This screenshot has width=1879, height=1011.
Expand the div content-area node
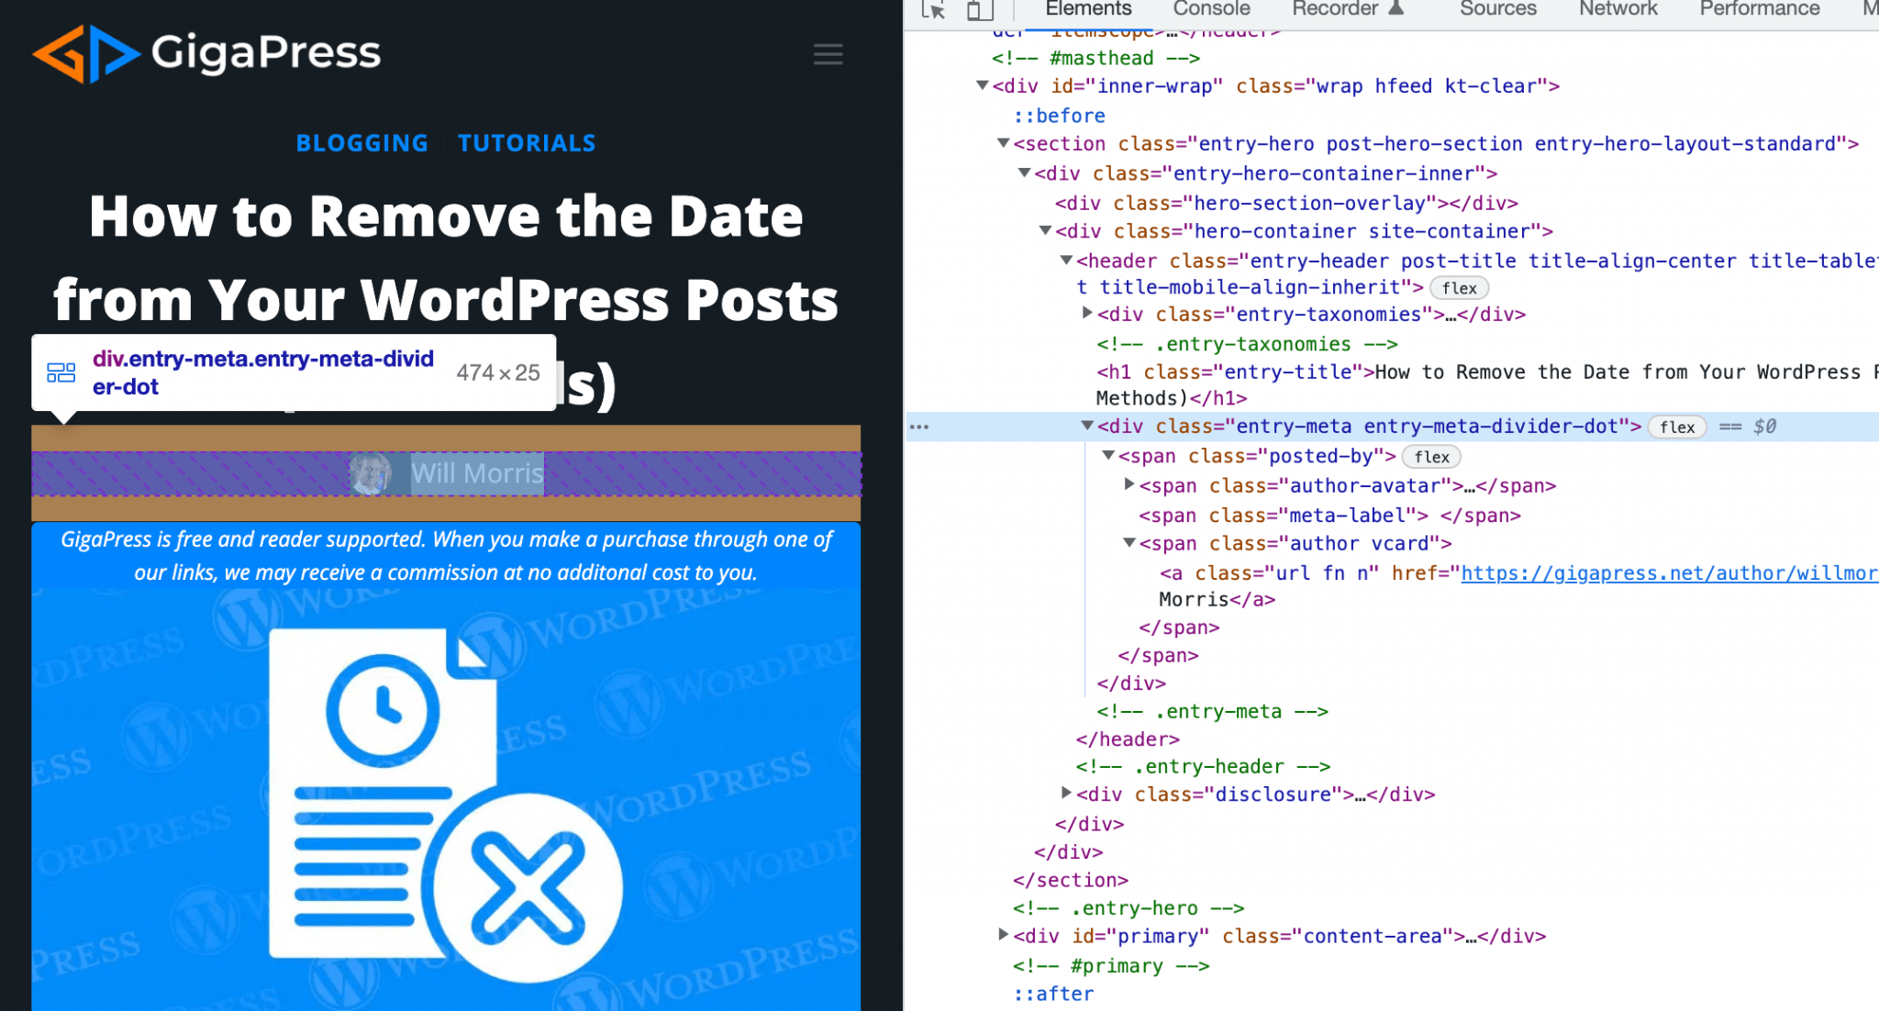click(1005, 937)
